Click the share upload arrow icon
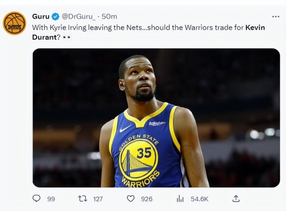This screenshot has width=286, height=211. [236, 199]
